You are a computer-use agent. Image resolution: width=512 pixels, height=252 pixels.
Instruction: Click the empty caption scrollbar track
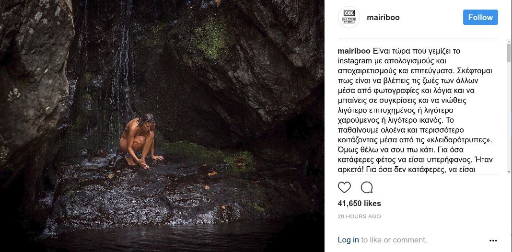pyautogui.click(x=509, y=120)
